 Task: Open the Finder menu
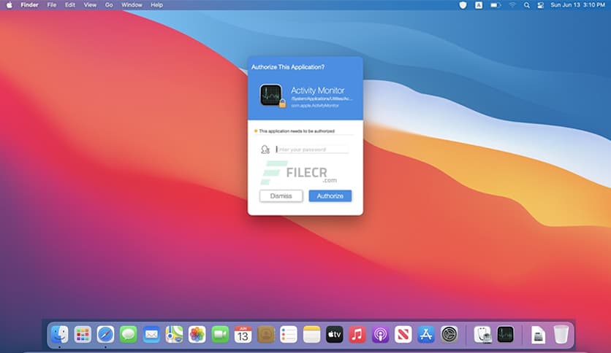[30, 5]
